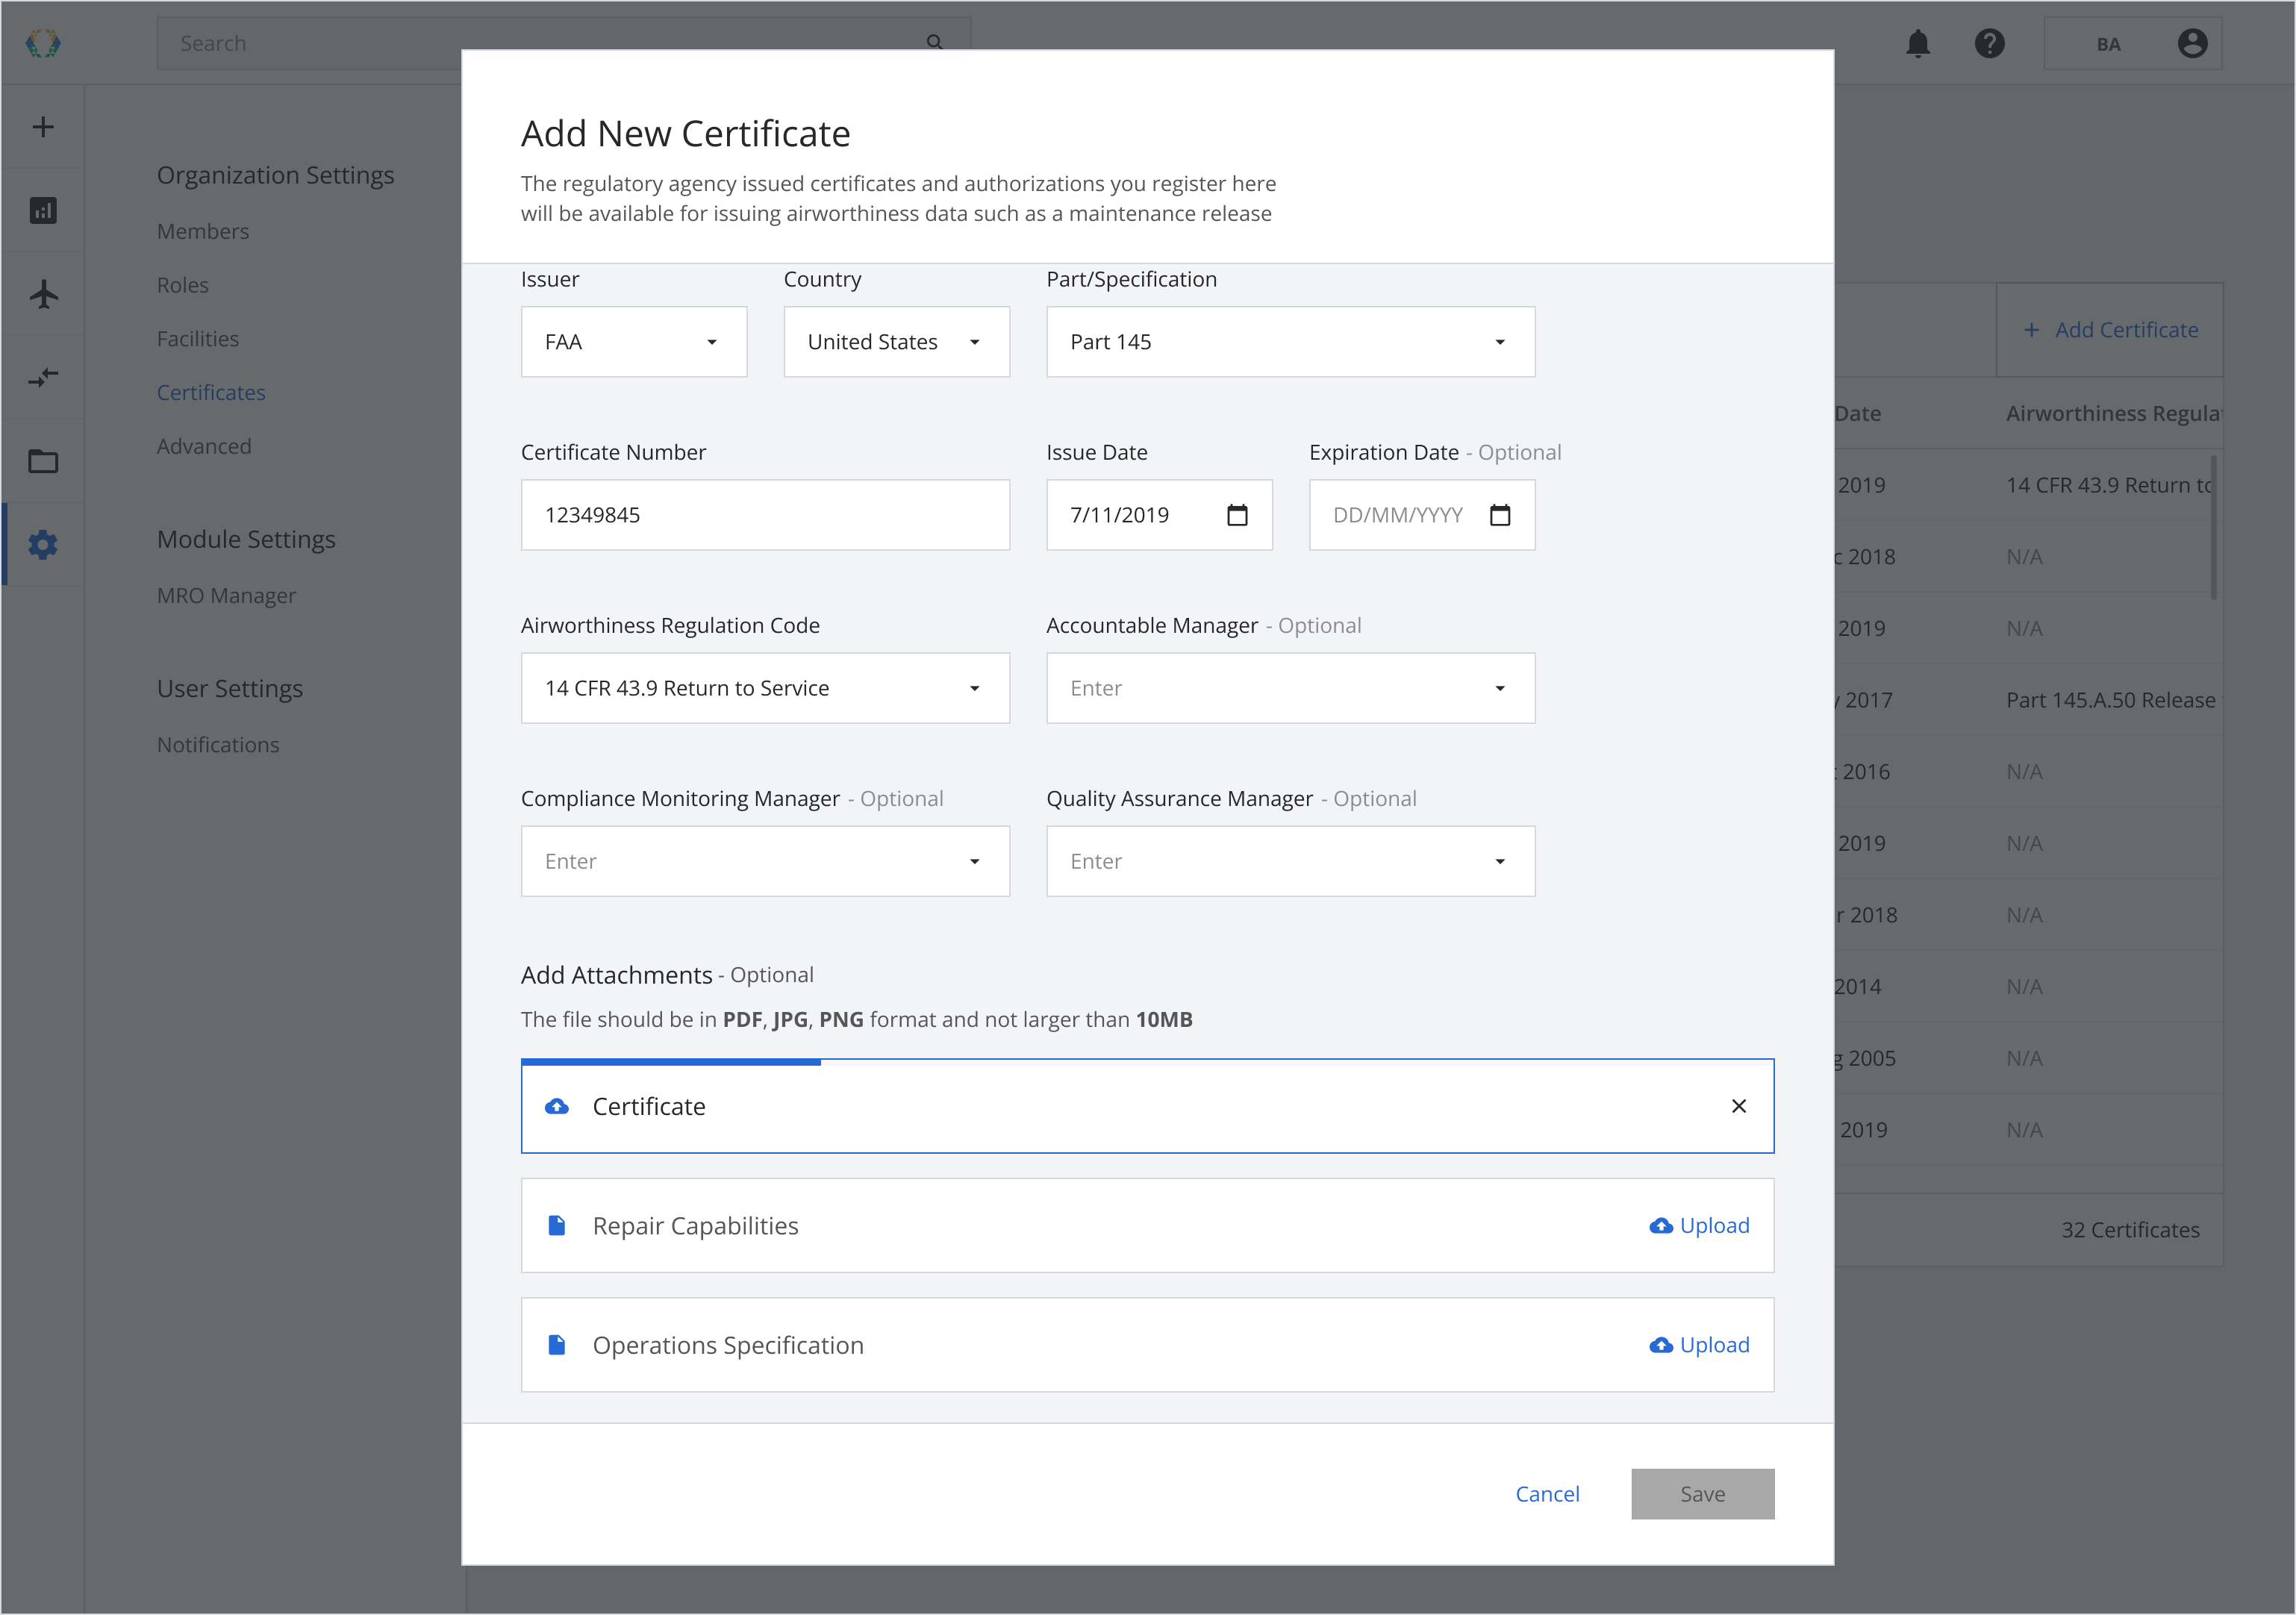Open the folder icon in left sidebar

[x=43, y=461]
